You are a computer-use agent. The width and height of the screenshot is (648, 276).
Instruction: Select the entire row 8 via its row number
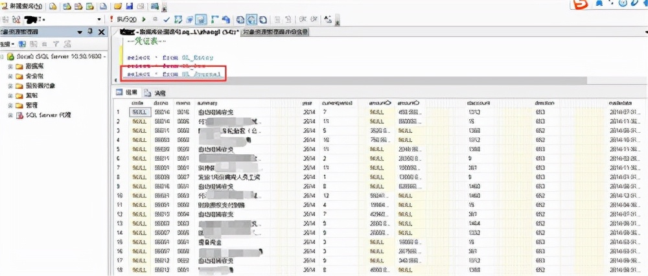pyautogui.click(x=119, y=177)
